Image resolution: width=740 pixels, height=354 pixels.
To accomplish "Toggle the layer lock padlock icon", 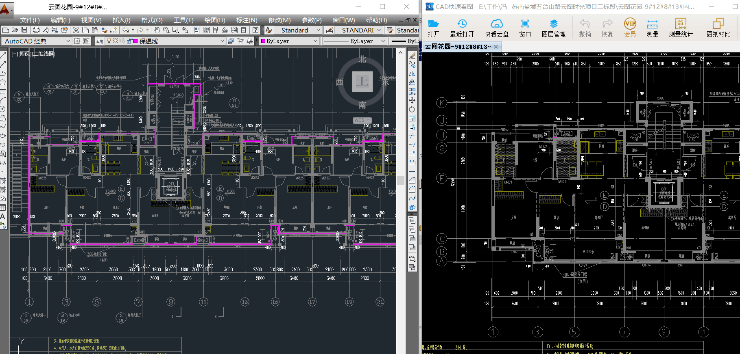I will click(x=129, y=41).
